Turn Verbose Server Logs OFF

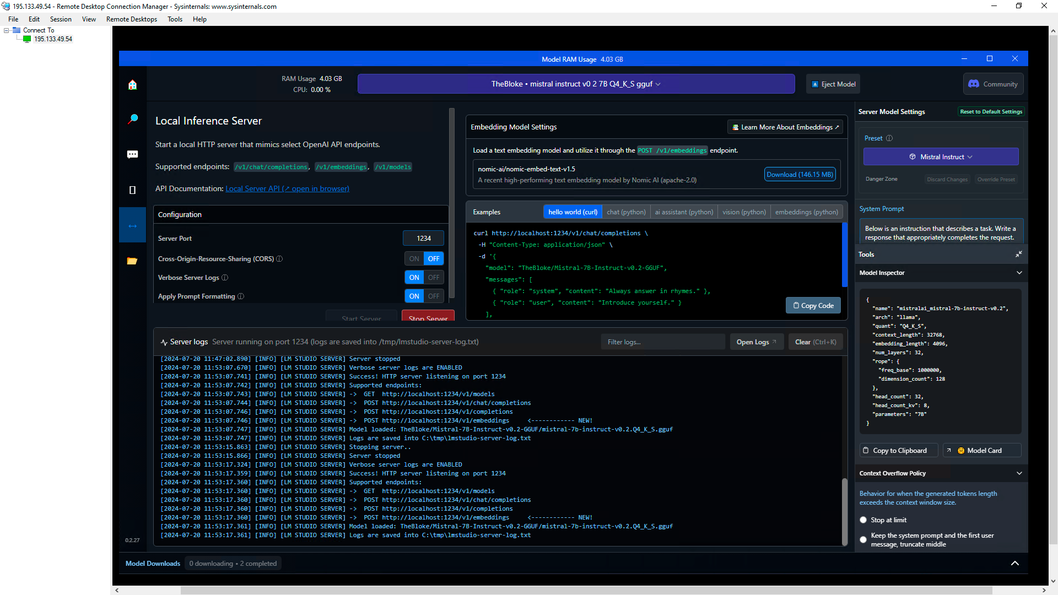[x=434, y=278]
